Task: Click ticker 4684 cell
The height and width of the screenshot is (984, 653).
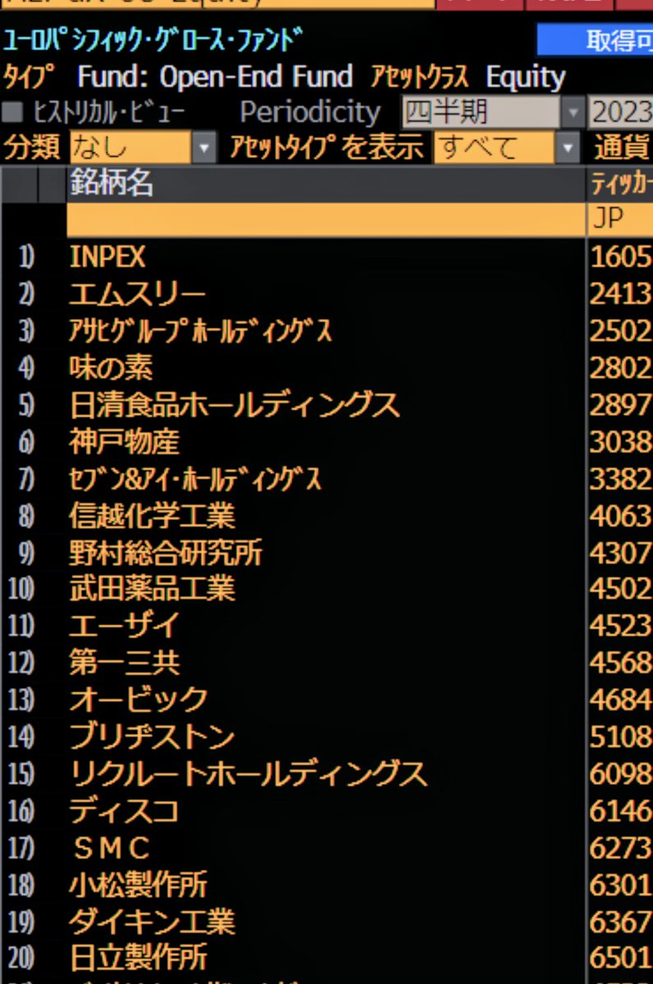Action: (621, 700)
